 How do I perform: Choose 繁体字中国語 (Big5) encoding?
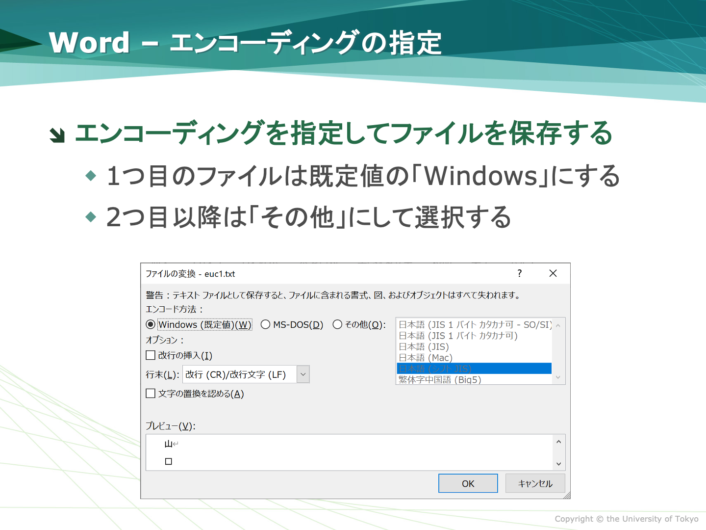(474, 379)
